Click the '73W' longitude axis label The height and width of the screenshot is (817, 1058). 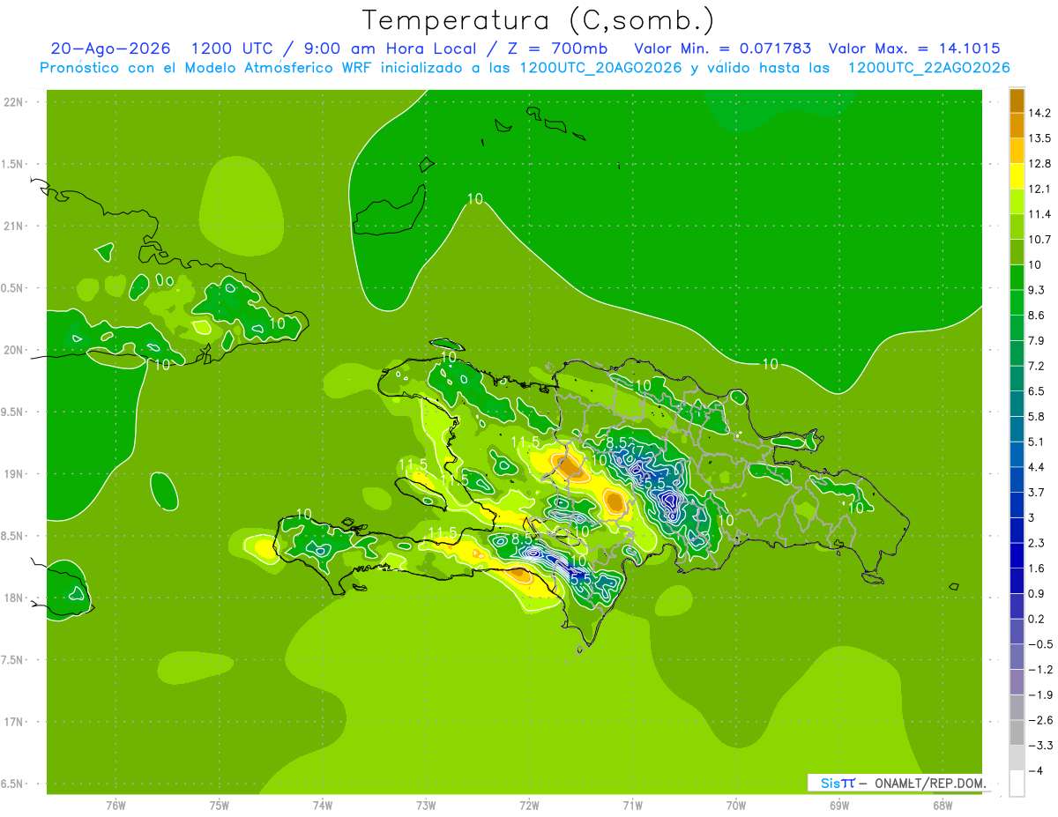click(426, 806)
